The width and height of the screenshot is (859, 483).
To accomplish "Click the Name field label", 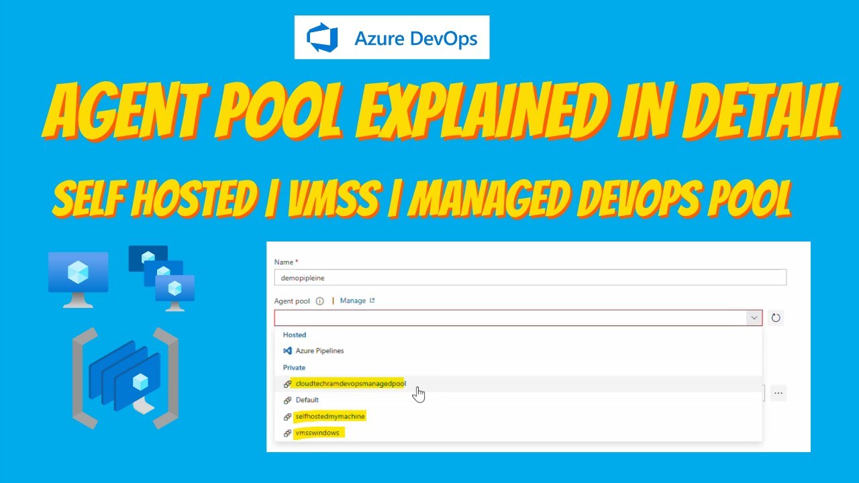I will pyautogui.click(x=286, y=262).
